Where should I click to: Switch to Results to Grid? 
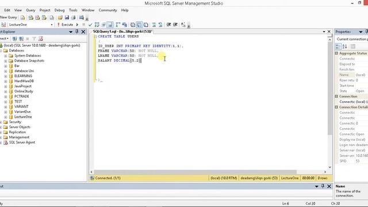click(x=139, y=25)
